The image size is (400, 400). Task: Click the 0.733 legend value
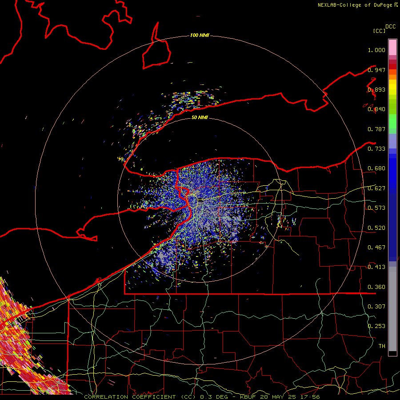[x=376, y=148]
